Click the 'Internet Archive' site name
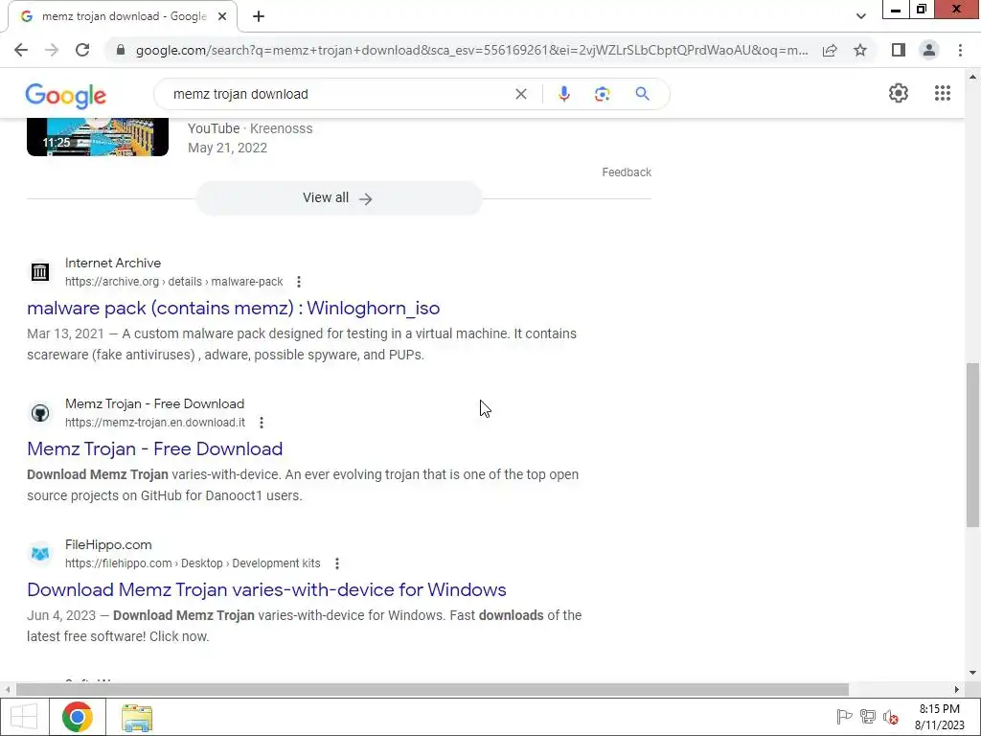The height and width of the screenshot is (736, 981). point(113,263)
